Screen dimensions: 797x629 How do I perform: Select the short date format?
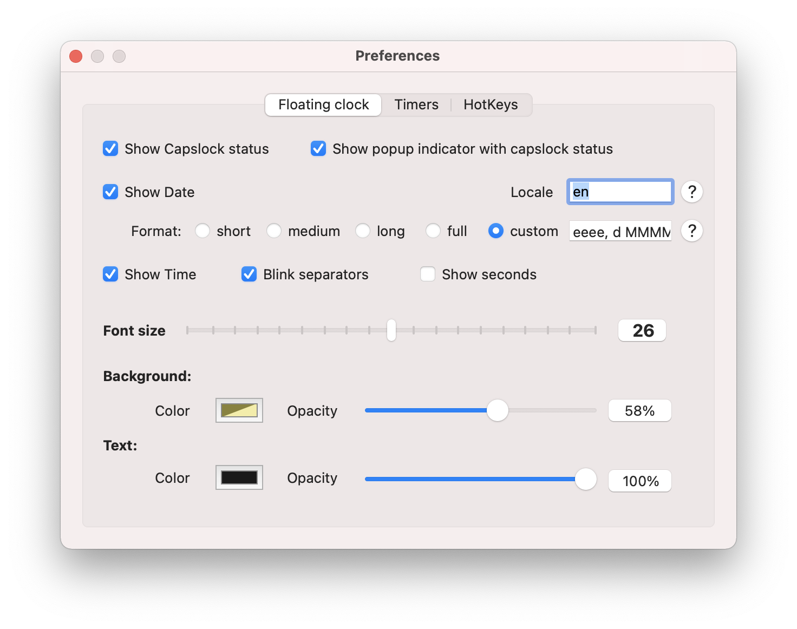point(202,231)
